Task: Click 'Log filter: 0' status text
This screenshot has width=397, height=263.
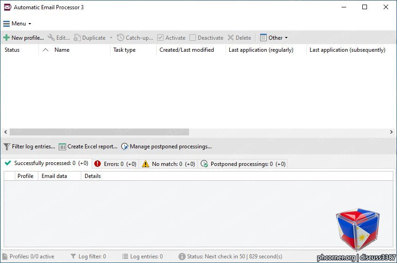Action: coord(92,257)
